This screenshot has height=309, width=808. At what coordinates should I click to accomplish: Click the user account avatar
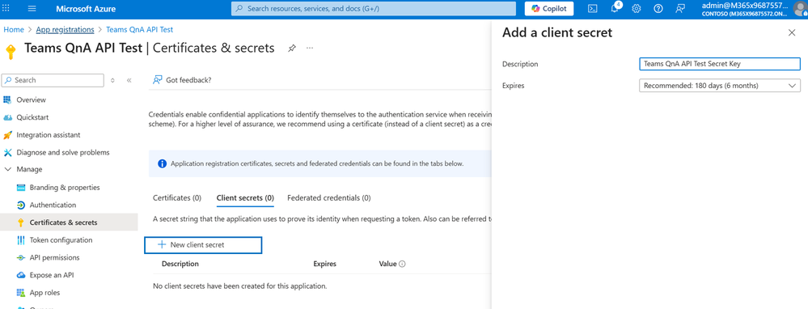coord(800,9)
